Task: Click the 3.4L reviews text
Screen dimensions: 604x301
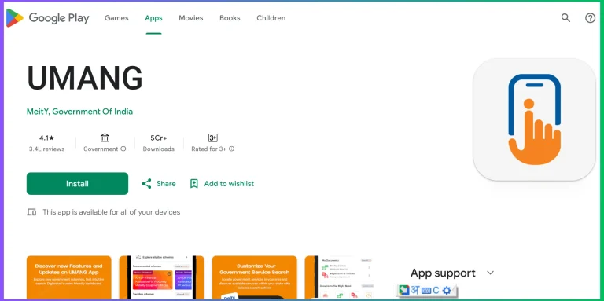Action: pyautogui.click(x=46, y=149)
